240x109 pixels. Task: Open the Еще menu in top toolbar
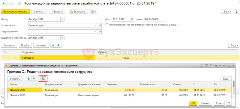[x=226, y=12]
